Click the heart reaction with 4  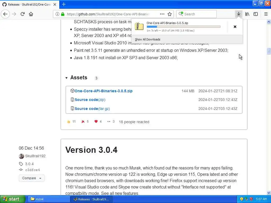98,122
